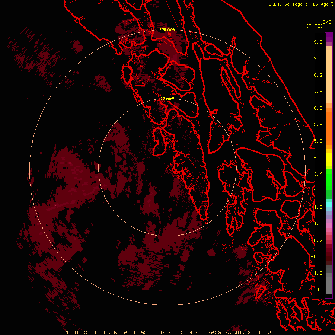Click the -1.3 value on the color scale
The image size is (335, 335).
pos(317,273)
